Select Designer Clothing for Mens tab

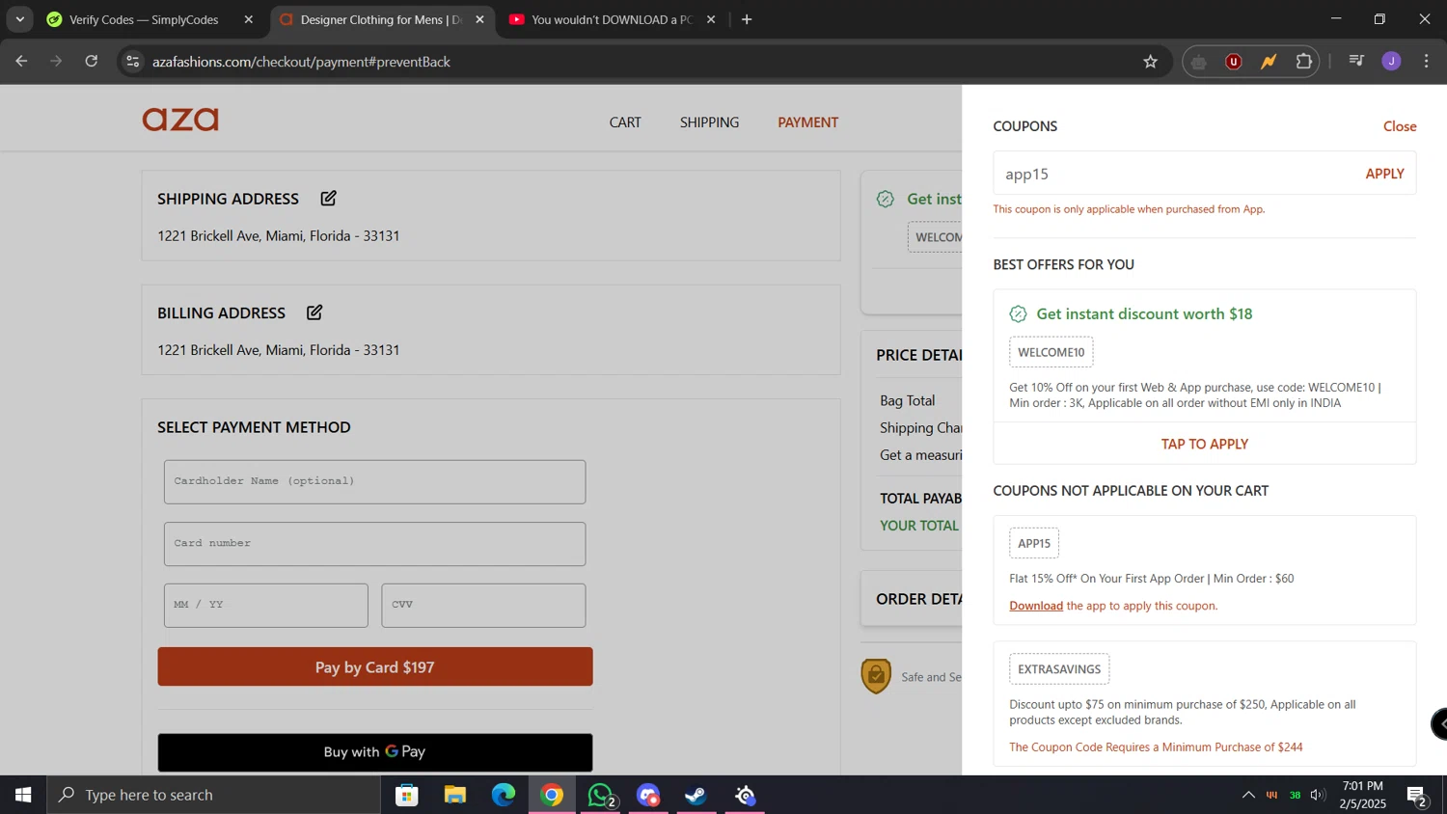click(x=381, y=19)
